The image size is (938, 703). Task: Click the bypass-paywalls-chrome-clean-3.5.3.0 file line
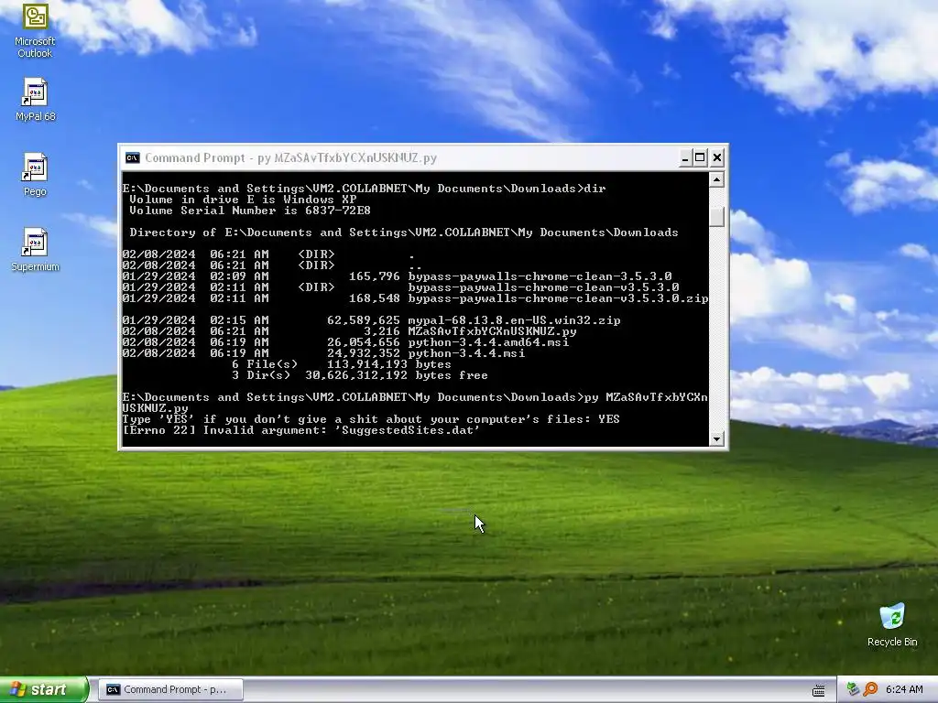[397, 276]
